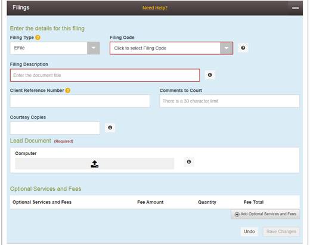310x245 pixels.
Task: Collapse the Filings panel with minus icon
Action: 295,8
